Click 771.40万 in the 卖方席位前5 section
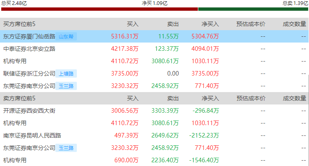The height and width of the screenshot is (166, 309). (207, 148)
